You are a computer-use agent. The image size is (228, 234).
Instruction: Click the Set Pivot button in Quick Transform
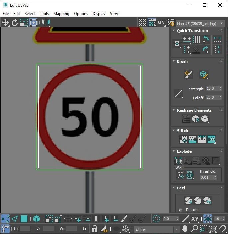click(x=177, y=44)
